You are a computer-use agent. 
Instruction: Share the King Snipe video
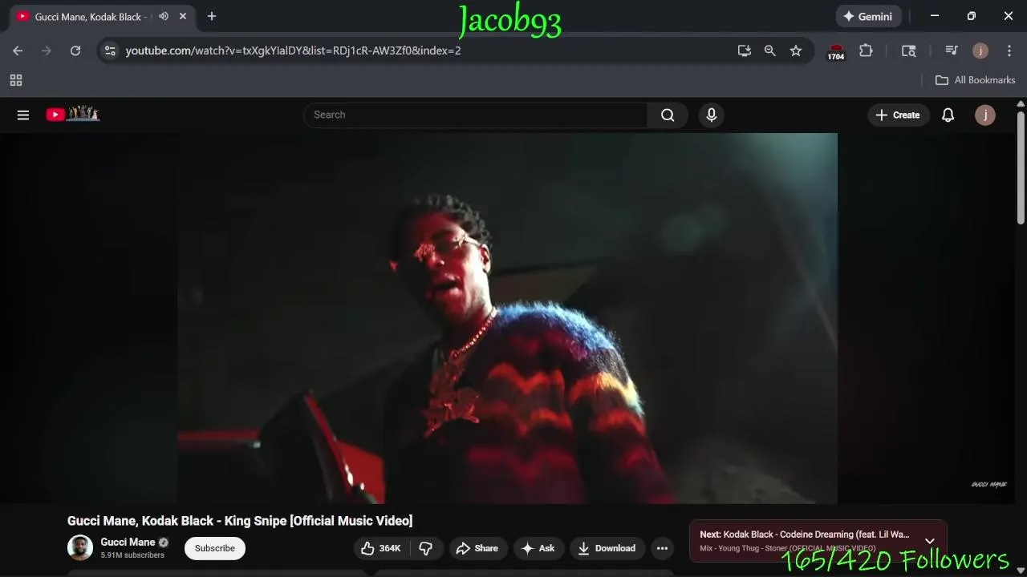pyautogui.click(x=477, y=548)
